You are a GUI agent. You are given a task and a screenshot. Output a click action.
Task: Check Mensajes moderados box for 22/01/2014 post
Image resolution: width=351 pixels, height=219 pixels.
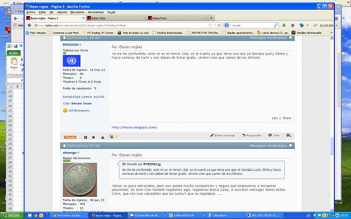[x=291, y=38]
